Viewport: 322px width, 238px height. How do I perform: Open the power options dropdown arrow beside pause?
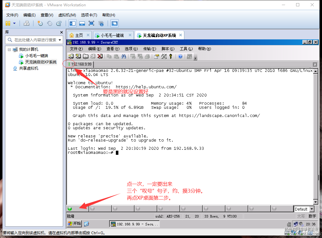pyautogui.click(x=15, y=23)
